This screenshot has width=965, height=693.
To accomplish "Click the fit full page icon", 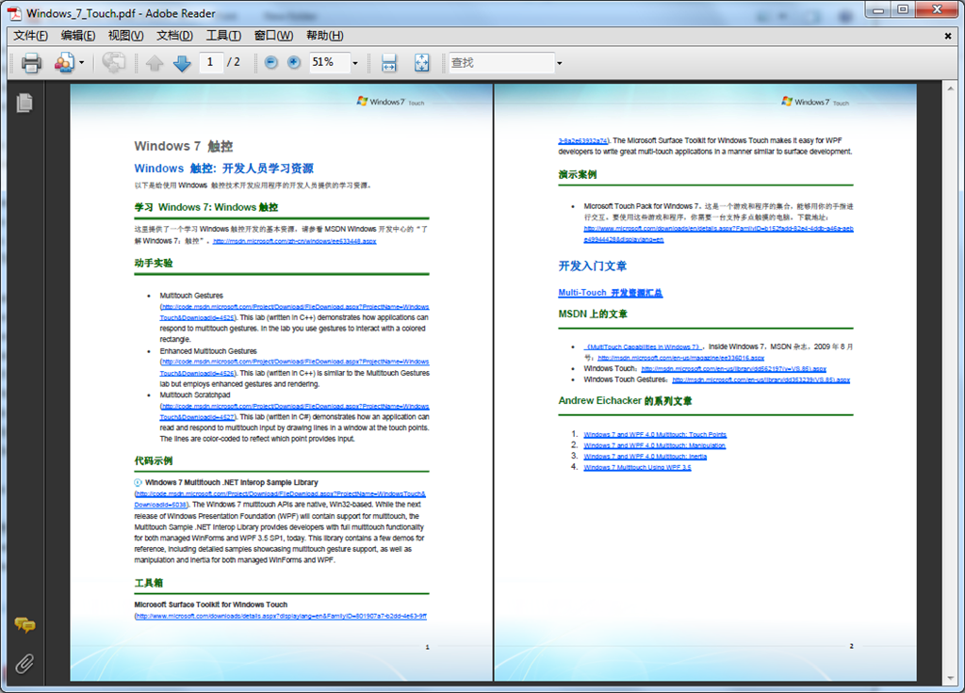I will (x=421, y=63).
